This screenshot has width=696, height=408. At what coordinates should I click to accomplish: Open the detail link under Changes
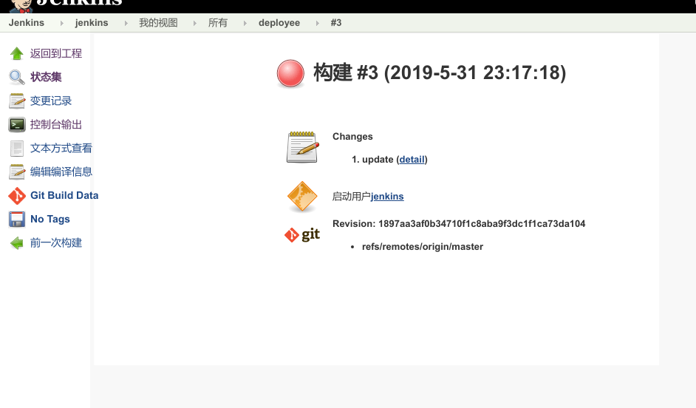pos(412,160)
